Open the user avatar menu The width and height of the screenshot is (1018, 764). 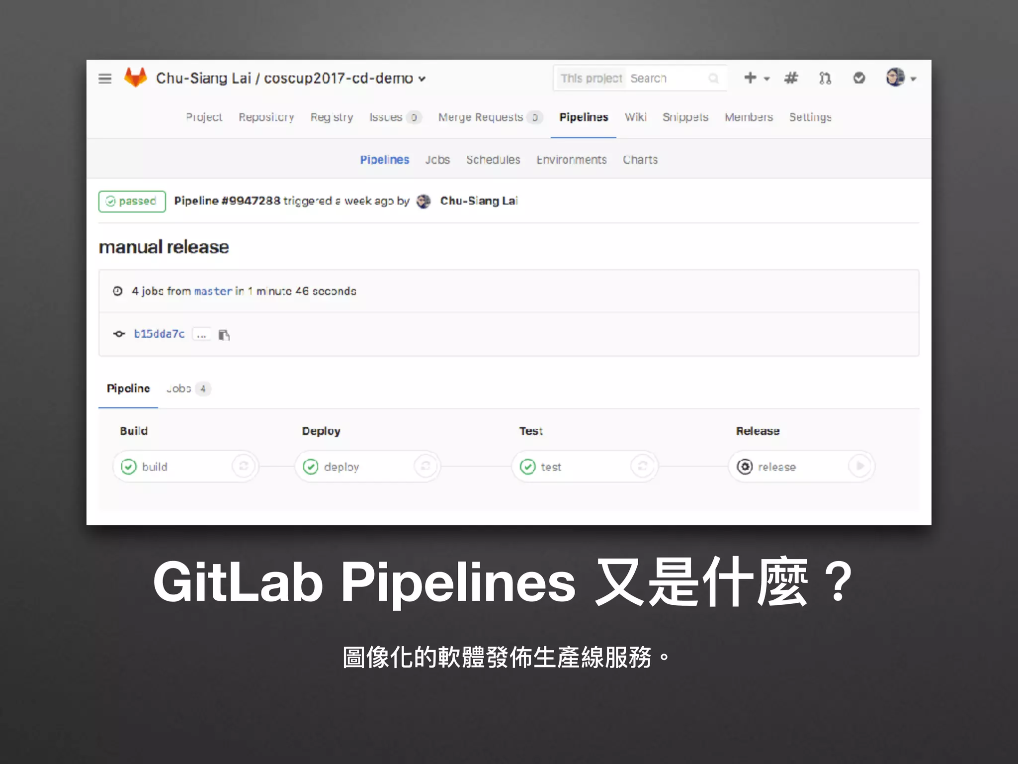(x=901, y=78)
